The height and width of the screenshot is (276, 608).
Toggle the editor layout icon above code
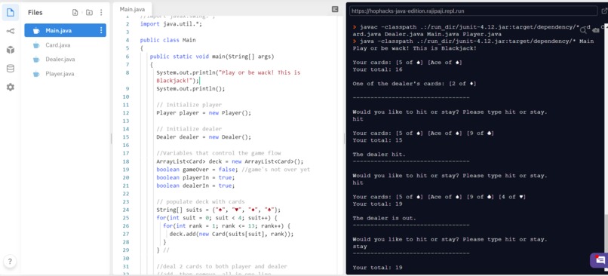tap(335, 9)
